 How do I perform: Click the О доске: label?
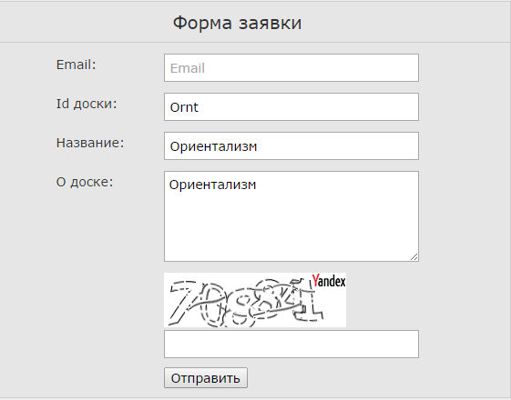85,182
